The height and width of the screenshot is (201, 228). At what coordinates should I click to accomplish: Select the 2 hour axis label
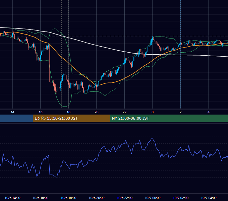click(181, 112)
